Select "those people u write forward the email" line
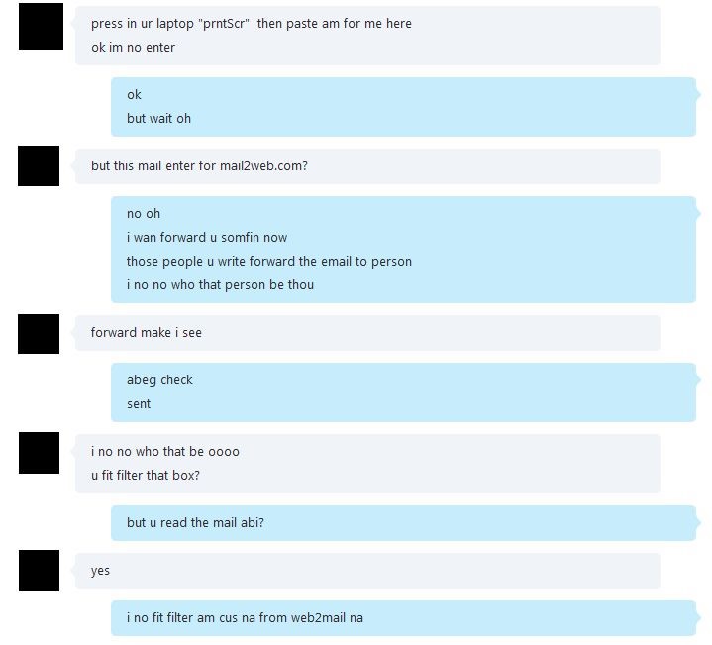712x645 pixels. [x=269, y=262]
